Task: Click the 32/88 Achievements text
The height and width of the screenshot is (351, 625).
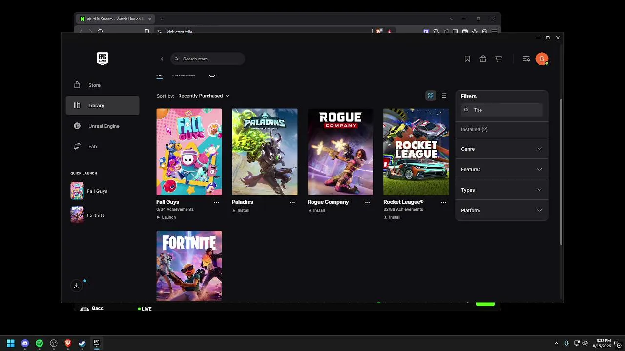Action: [x=403, y=209]
